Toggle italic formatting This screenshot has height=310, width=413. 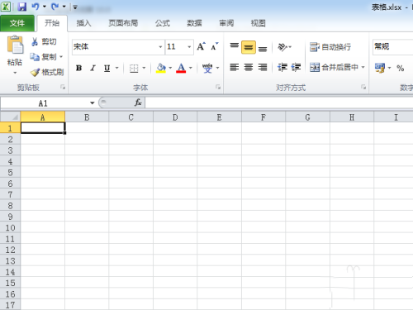pos(93,68)
